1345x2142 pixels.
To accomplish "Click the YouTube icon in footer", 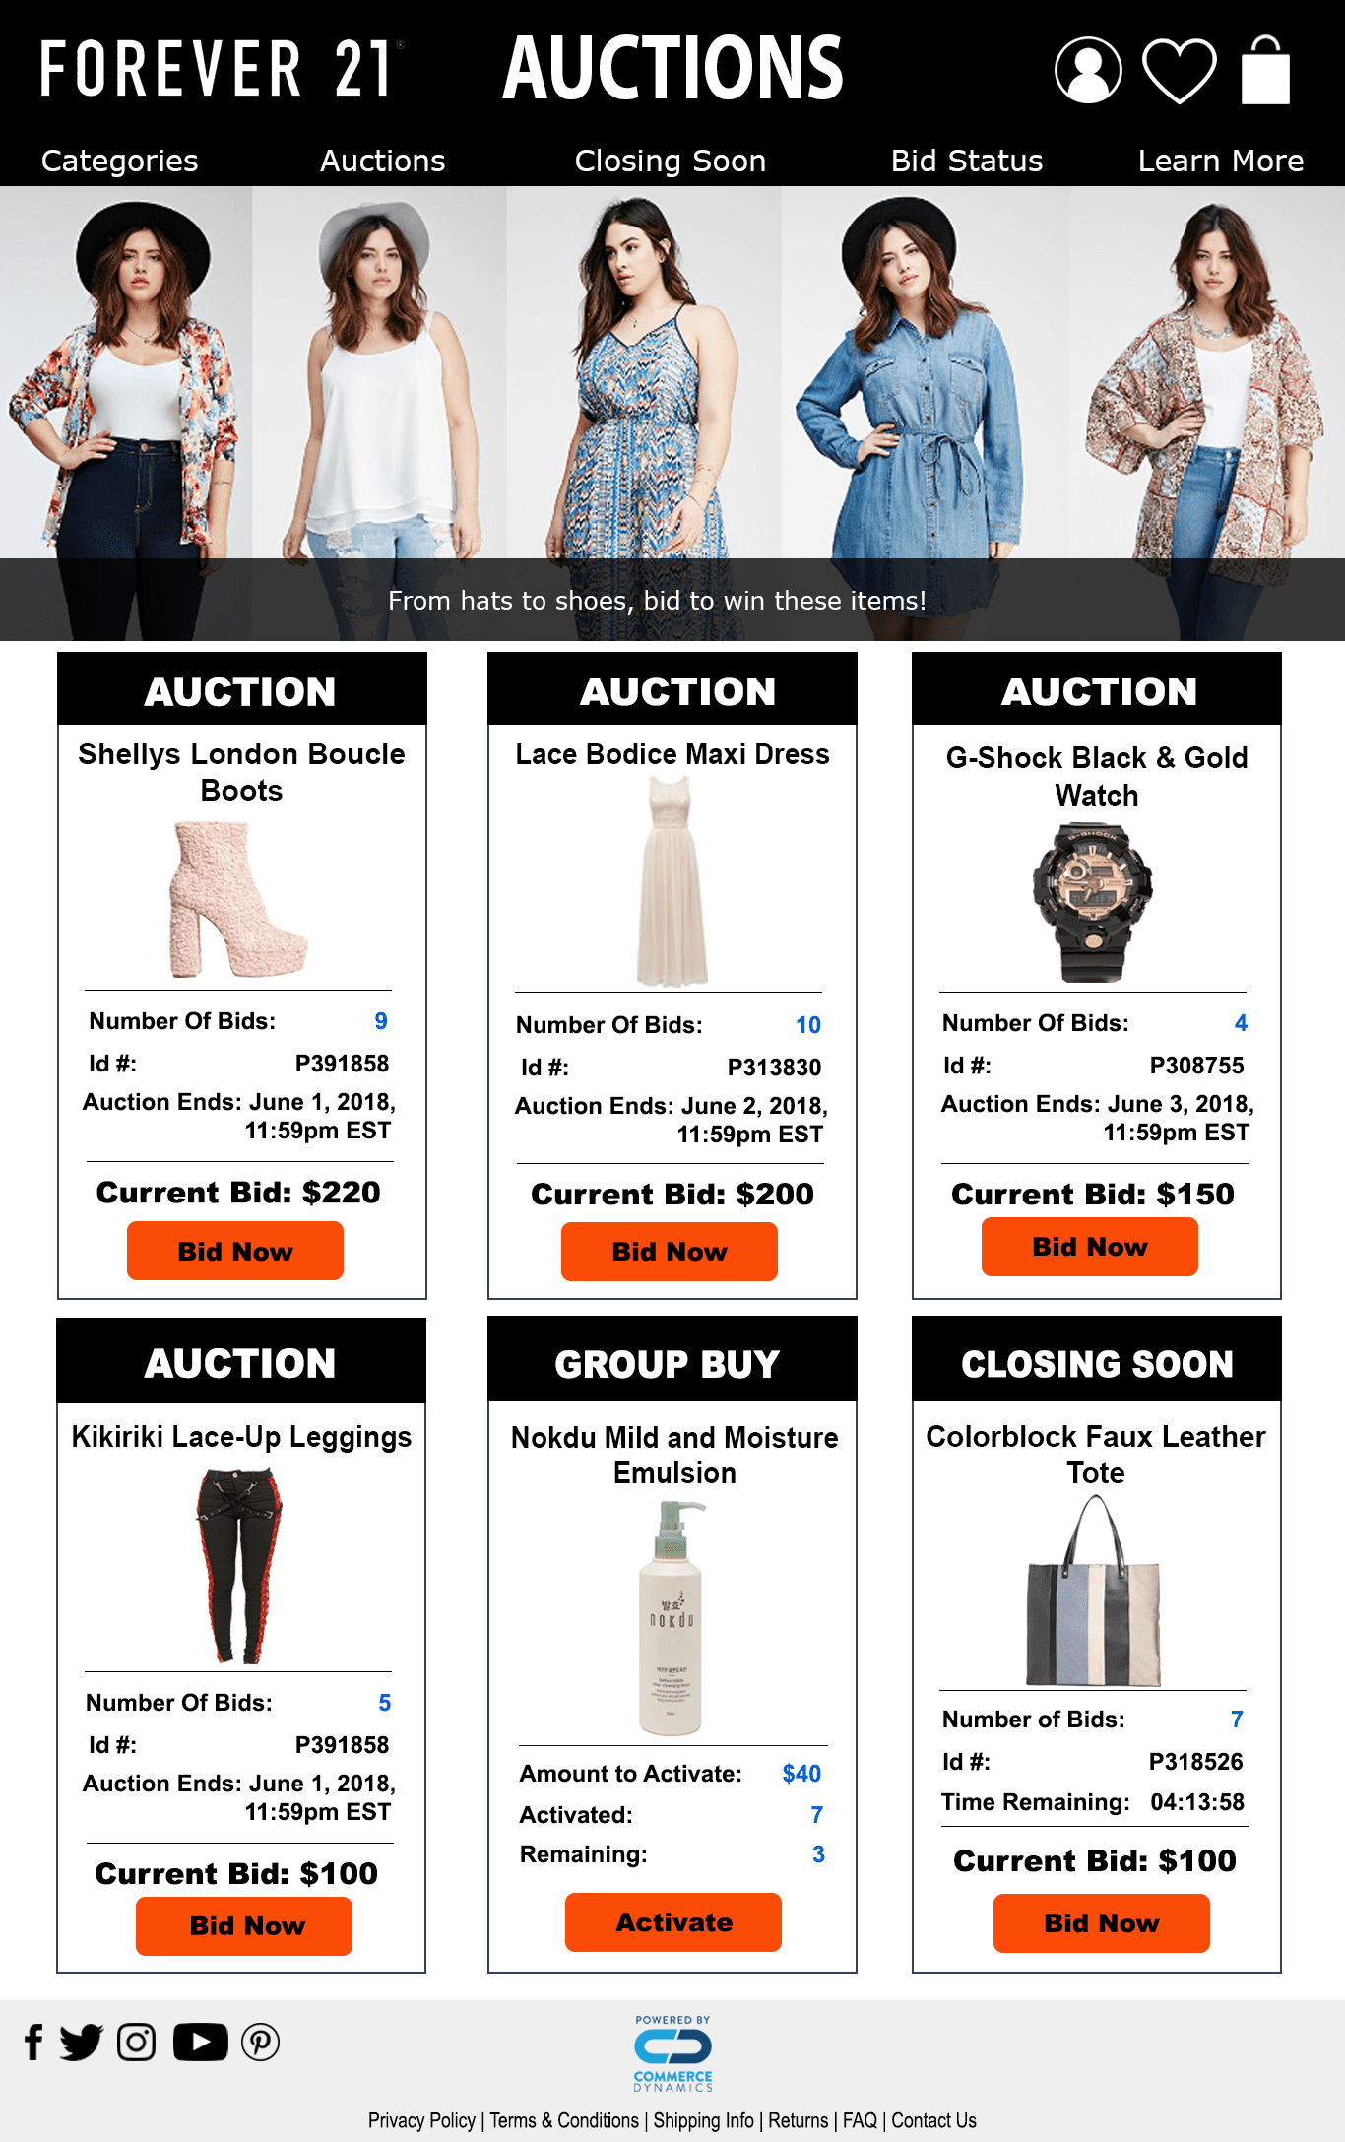I will 201,2042.
